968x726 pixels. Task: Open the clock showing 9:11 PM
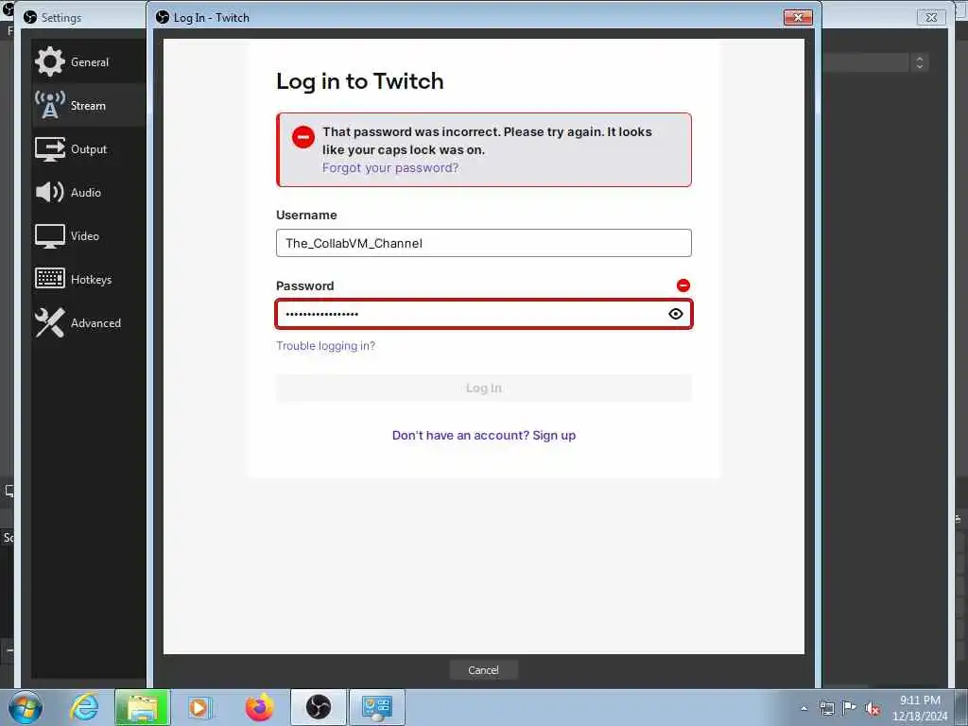pyautogui.click(x=919, y=707)
